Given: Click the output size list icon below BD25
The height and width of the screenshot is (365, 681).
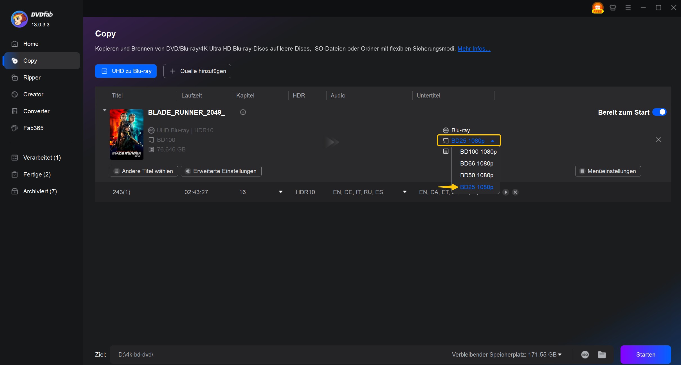Looking at the screenshot, I should (446, 151).
